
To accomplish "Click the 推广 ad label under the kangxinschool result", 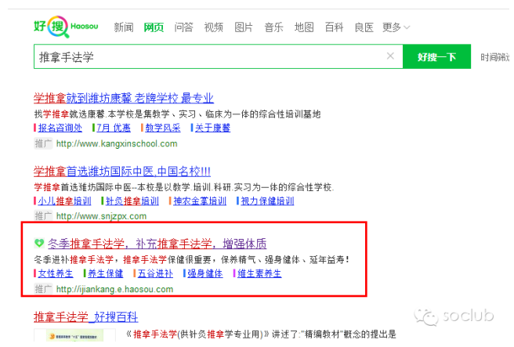I will pyautogui.click(x=43, y=144).
